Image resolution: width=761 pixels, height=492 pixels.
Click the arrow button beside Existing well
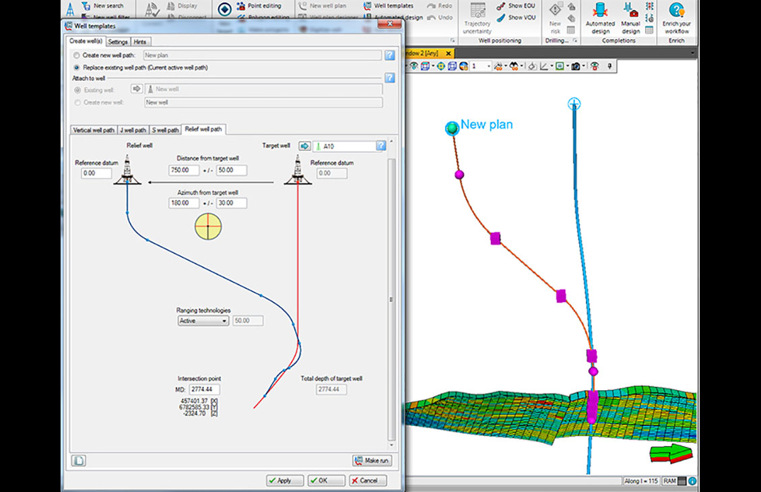pos(137,89)
